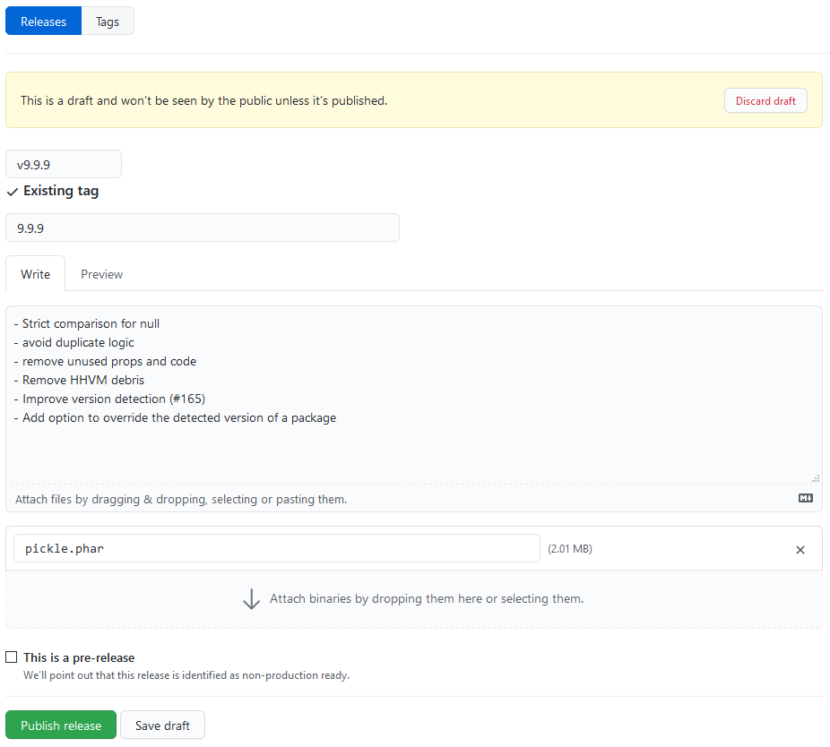
Task: Select the Write tab
Action: (35, 274)
